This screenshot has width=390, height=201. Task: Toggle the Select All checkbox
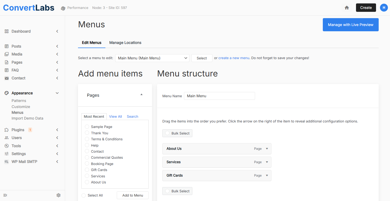point(84,195)
